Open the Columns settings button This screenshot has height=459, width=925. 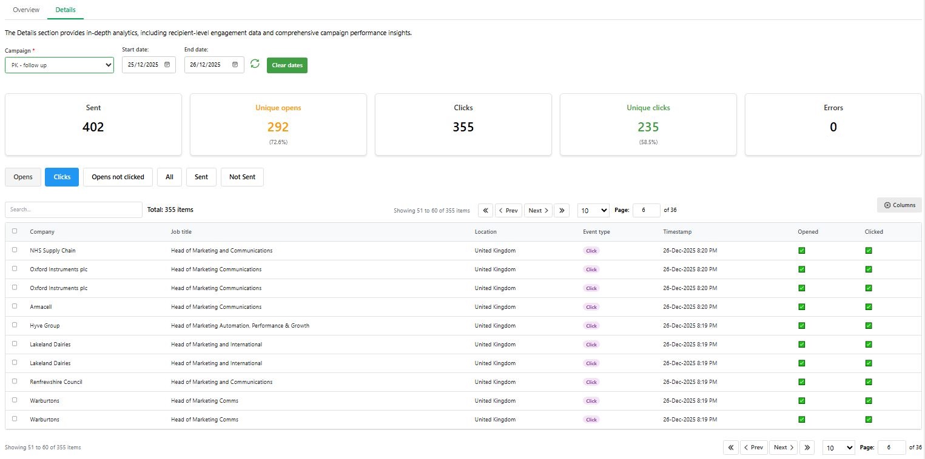coord(900,205)
